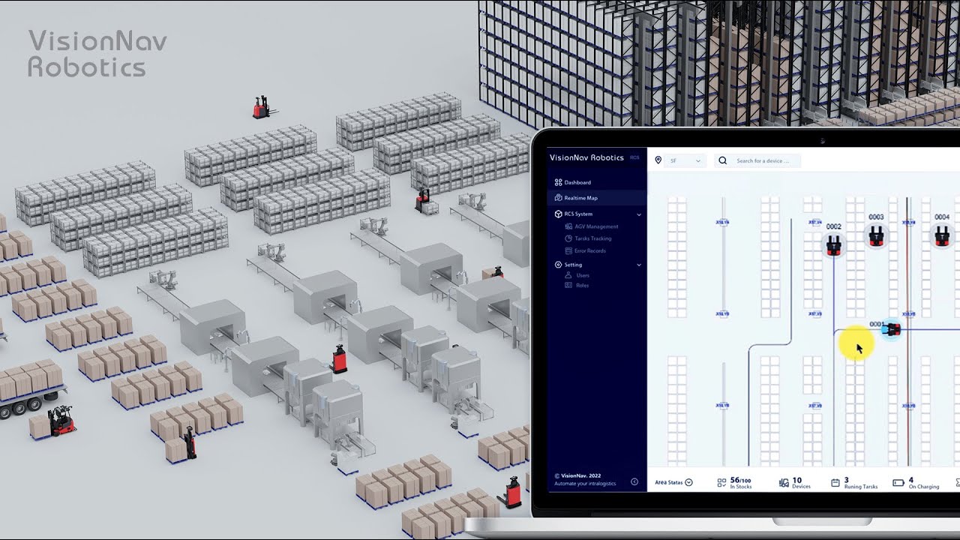Click the AGV Management icon

tap(568, 226)
